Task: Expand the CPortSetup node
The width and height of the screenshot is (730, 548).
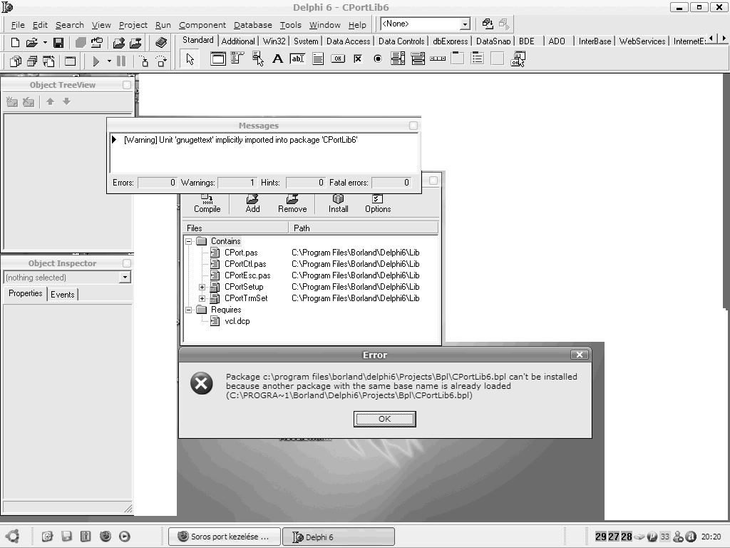Action: (x=202, y=287)
